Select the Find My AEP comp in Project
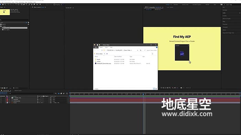 tap(14, 28)
